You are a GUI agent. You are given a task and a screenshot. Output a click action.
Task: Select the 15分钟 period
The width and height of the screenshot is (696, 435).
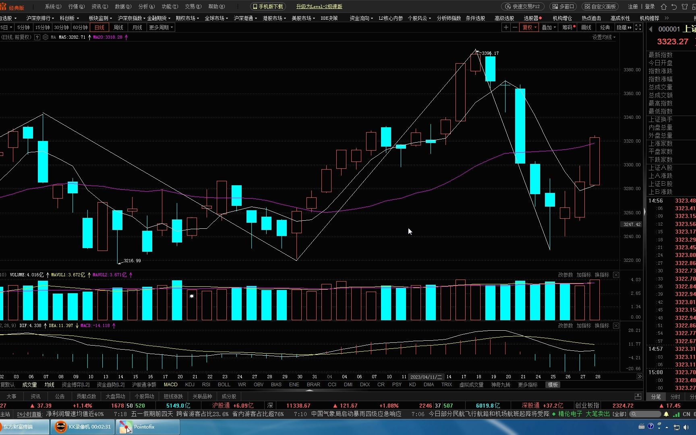point(42,27)
